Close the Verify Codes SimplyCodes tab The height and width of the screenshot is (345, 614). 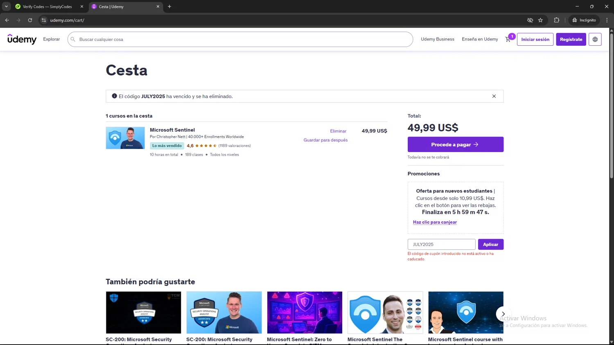click(x=81, y=7)
